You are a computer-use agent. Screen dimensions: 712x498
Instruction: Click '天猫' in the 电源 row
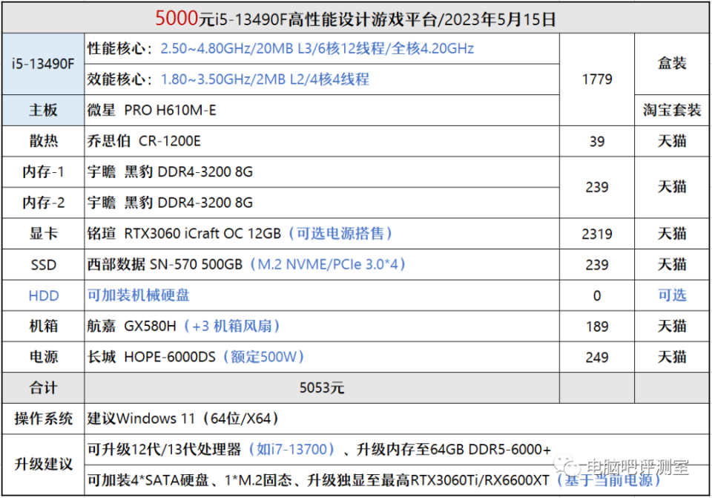click(x=672, y=357)
